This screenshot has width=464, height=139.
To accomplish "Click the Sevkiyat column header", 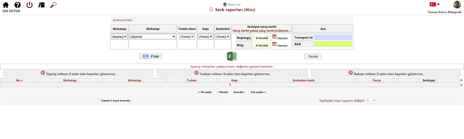I will coord(429,80).
